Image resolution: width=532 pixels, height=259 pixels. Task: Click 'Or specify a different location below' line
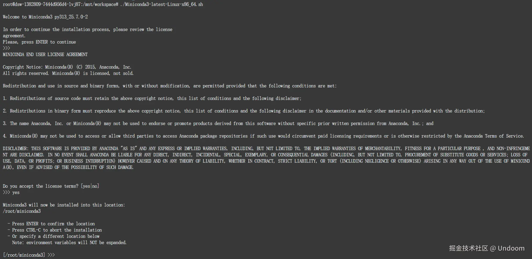point(54,237)
